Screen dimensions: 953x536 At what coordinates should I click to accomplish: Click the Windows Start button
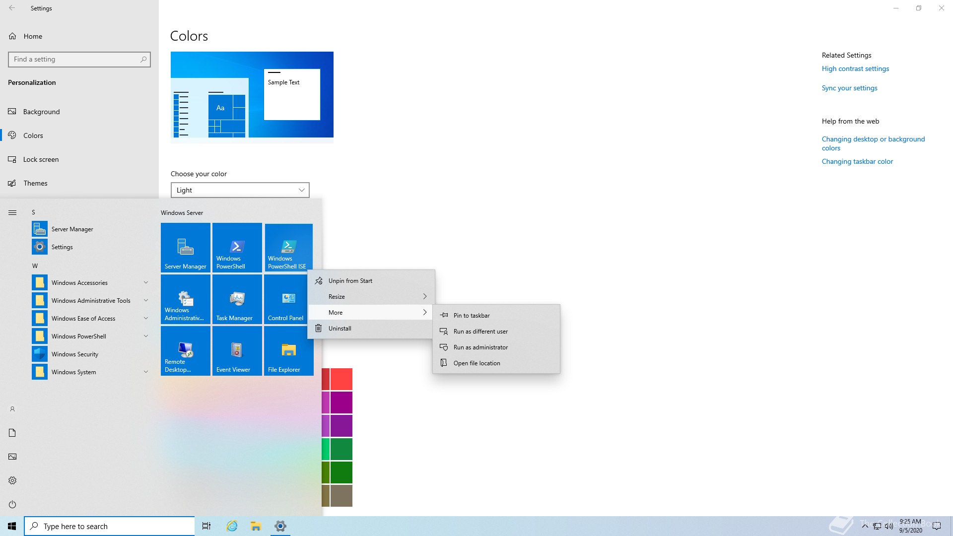tap(12, 526)
